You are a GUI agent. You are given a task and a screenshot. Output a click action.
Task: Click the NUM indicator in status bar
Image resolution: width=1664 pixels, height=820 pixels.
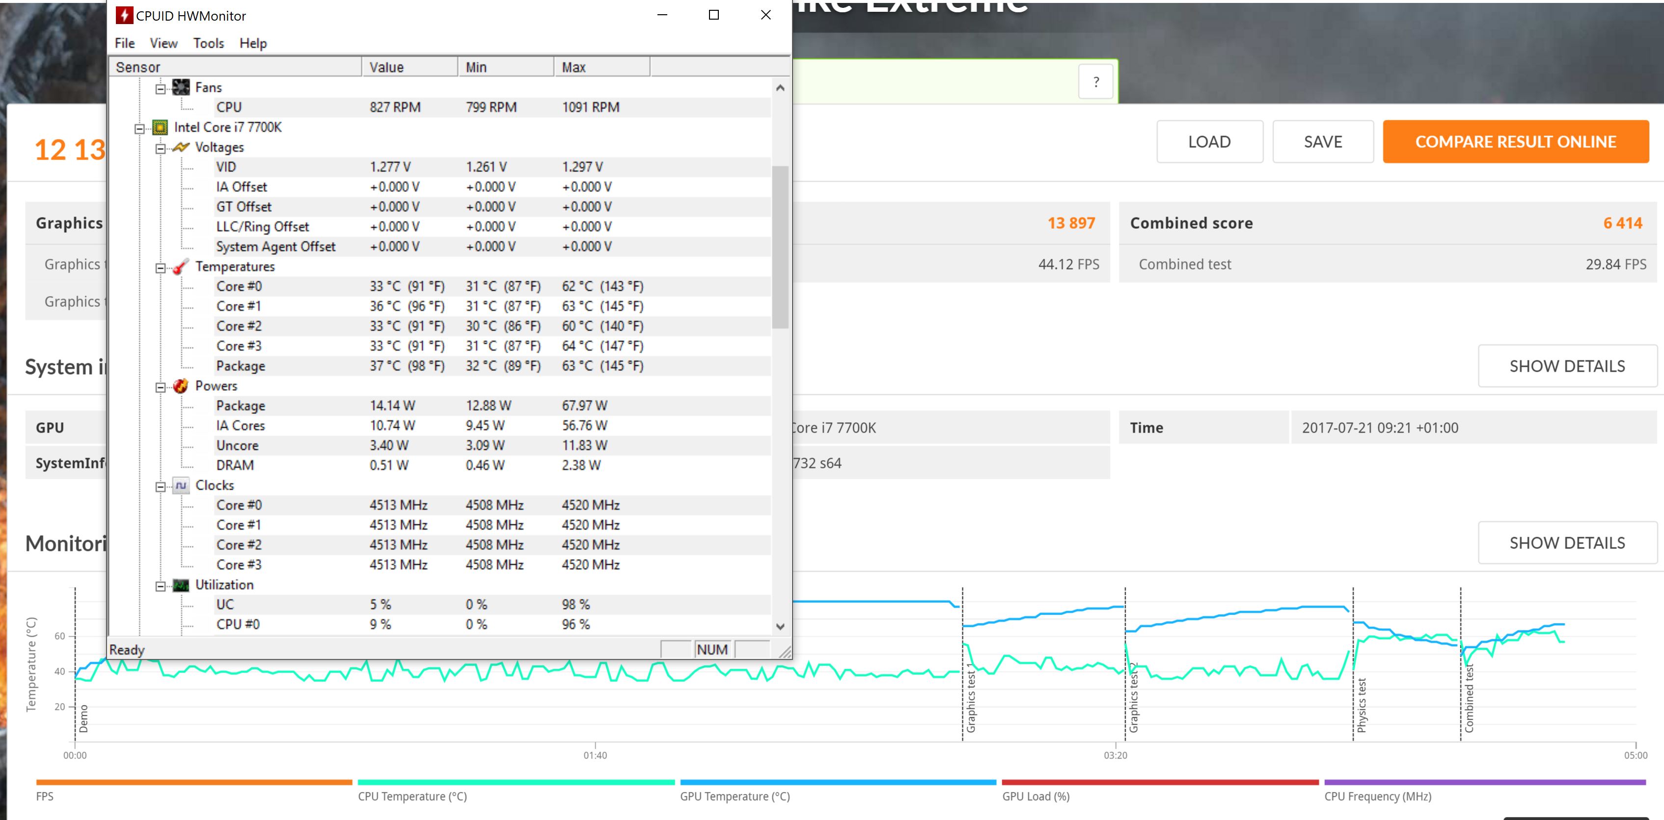[x=712, y=650]
